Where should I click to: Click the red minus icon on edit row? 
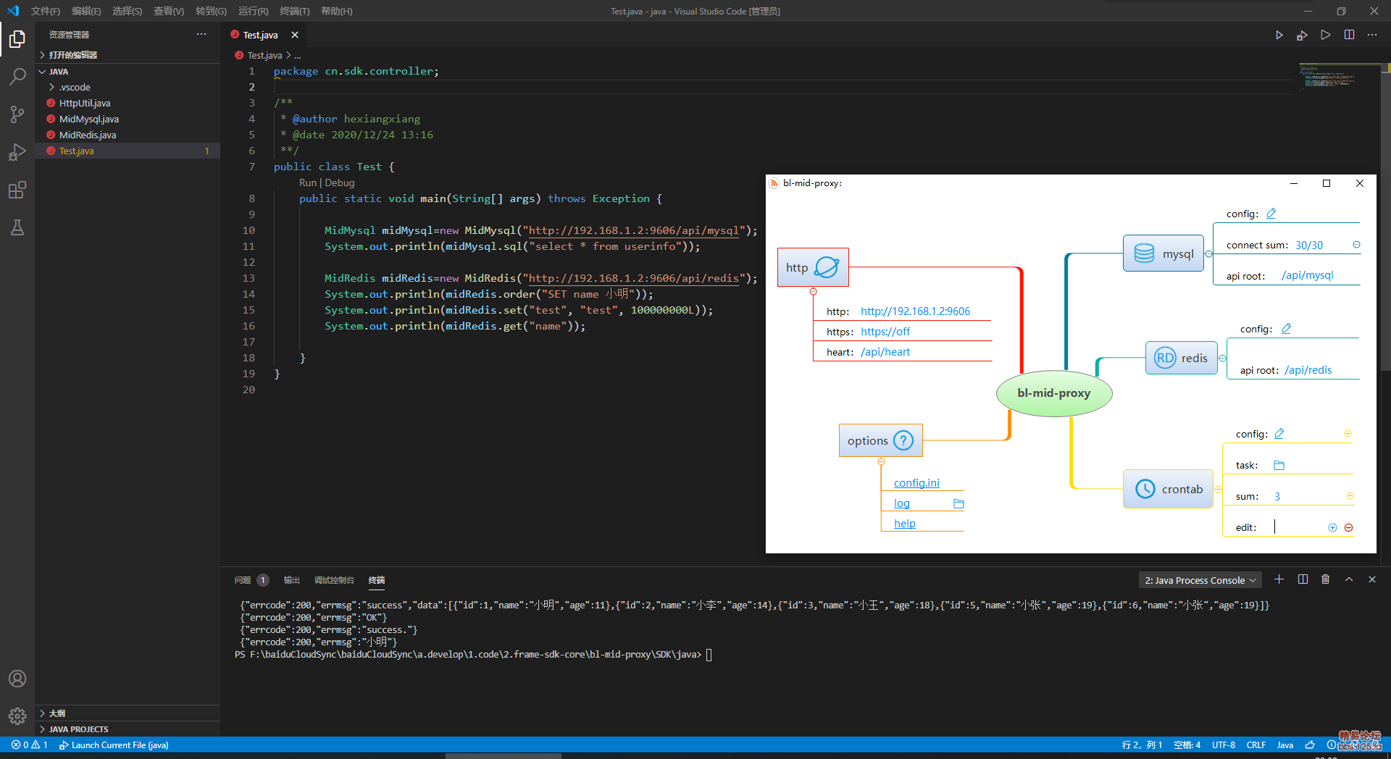[1349, 528]
